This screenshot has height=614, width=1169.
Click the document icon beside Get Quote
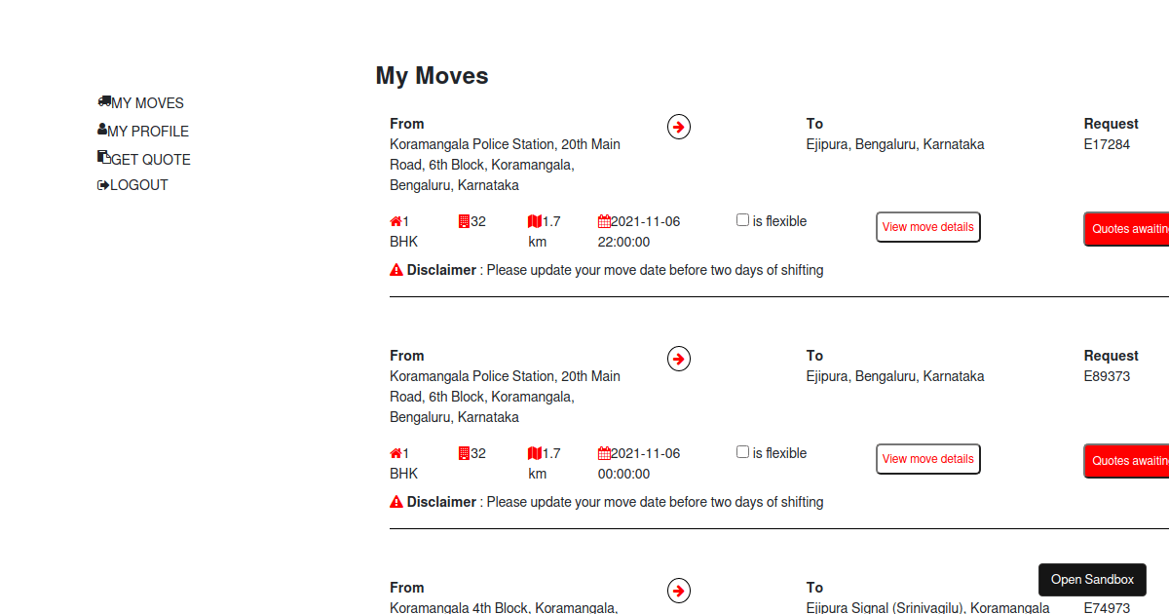[104, 157]
